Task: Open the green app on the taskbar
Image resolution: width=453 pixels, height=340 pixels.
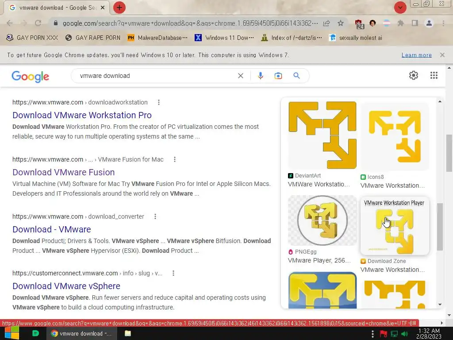Action: click(35, 333)
